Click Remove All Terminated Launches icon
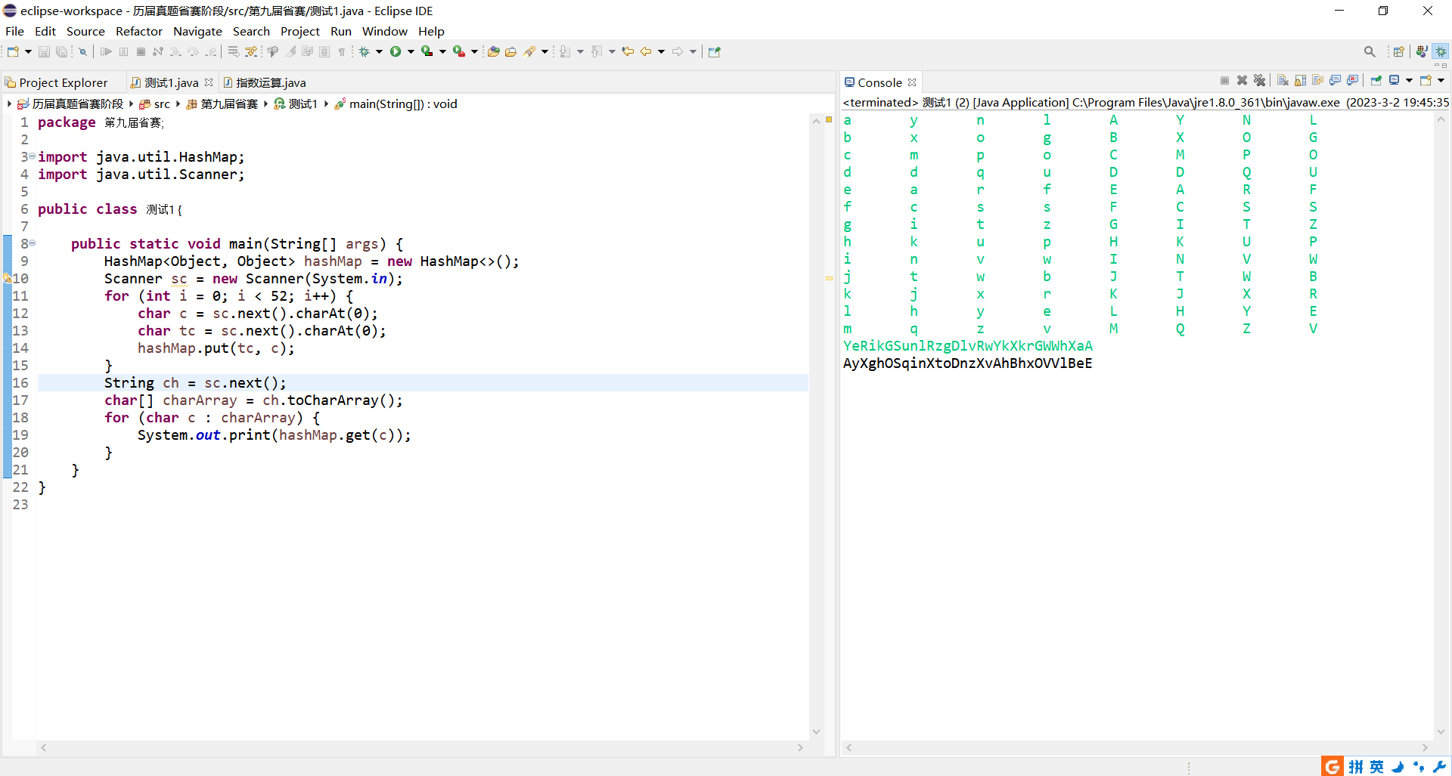 [x=1259, y=80]
